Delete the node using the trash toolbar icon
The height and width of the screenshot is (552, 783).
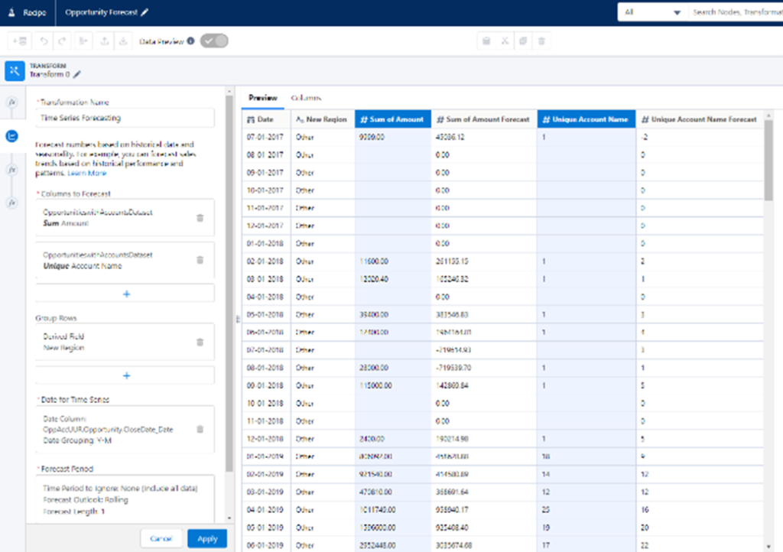pyautogui.click(x=541, y=41)
